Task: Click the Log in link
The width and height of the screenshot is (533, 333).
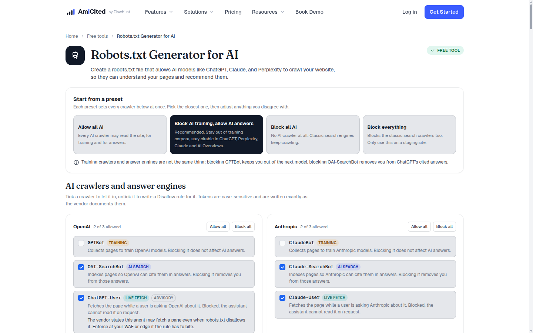Action: click(x=410, y=12)
